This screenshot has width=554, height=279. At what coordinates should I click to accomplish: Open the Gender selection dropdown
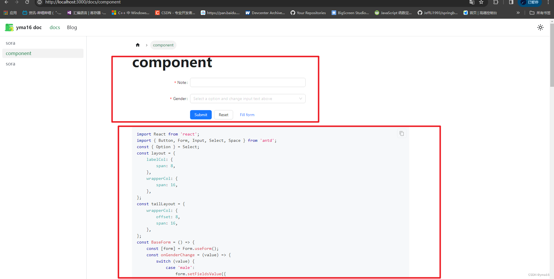248,99
